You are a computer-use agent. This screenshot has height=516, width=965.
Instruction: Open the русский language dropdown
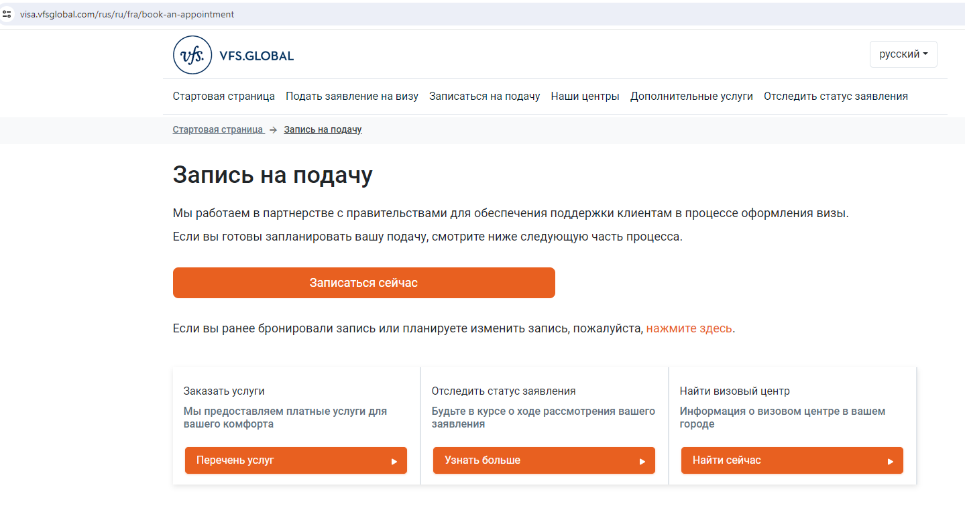[x=903, y=54]
